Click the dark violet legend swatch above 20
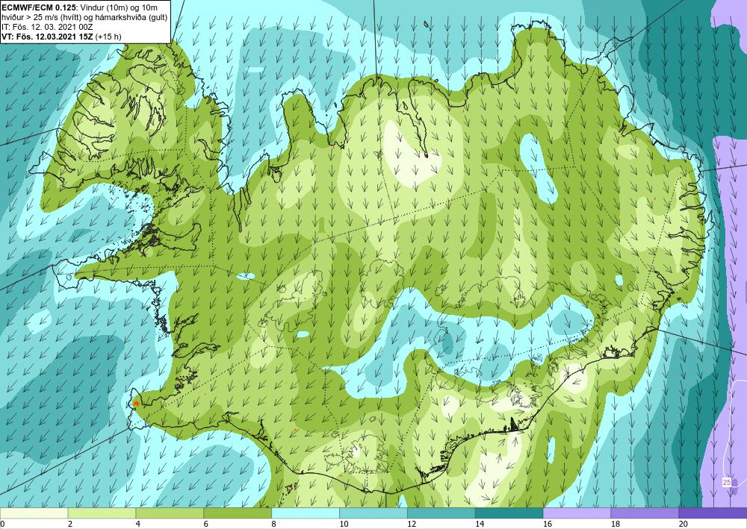This screenshot has width=747, height=529. (x=713, y=513)
